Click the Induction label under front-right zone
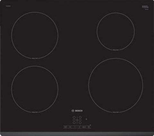This screenshot has width=154, height=136. (116, 112)
